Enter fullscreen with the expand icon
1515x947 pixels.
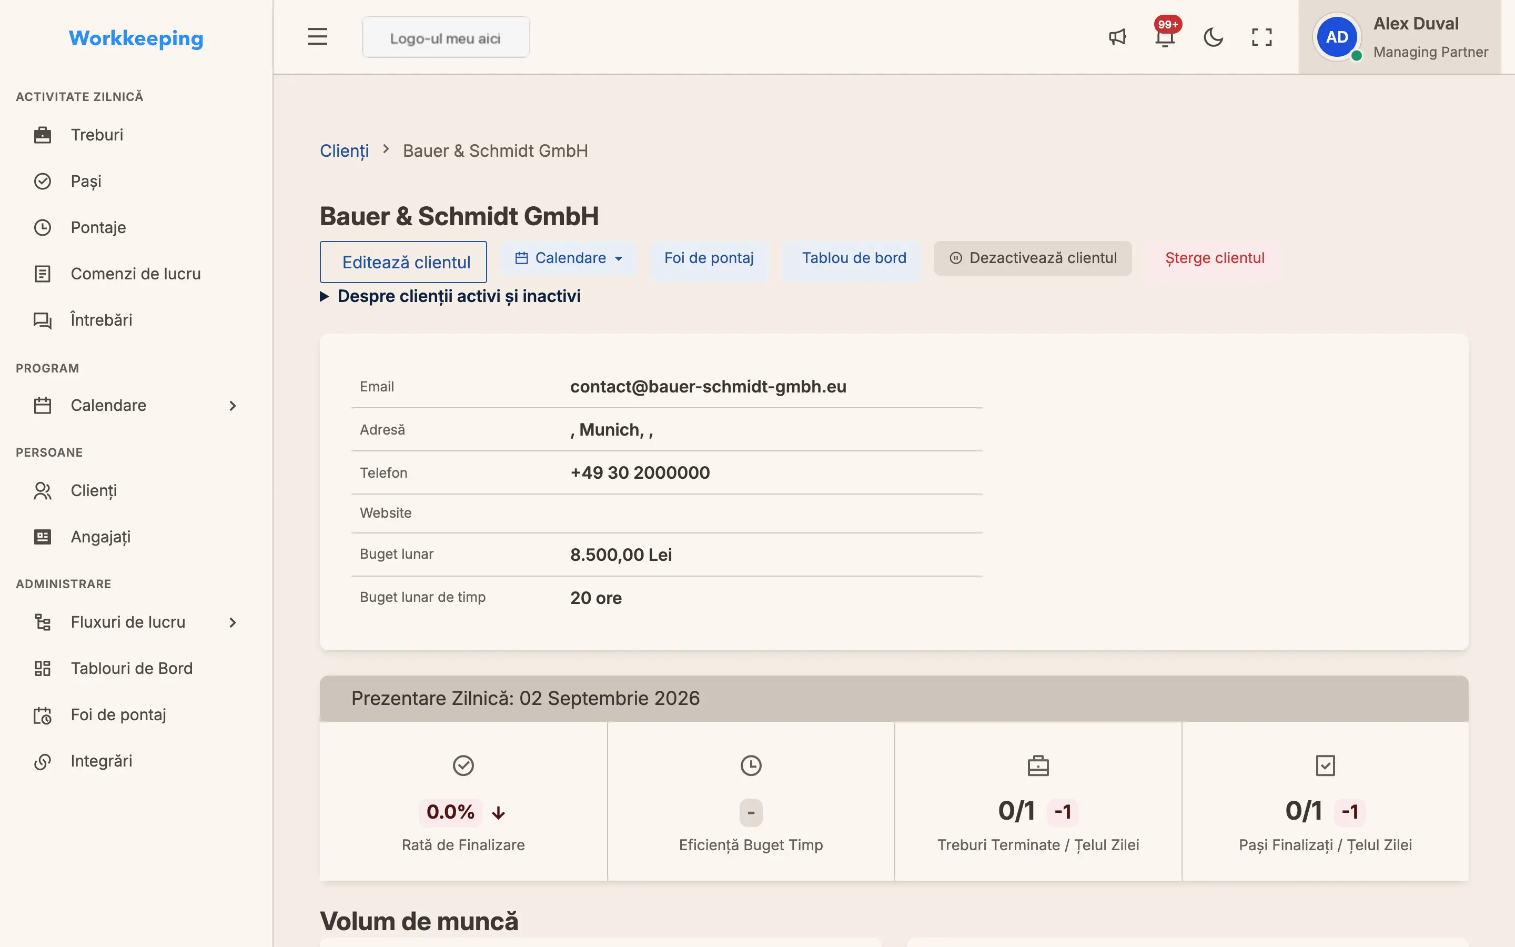tap(1261, 37)
